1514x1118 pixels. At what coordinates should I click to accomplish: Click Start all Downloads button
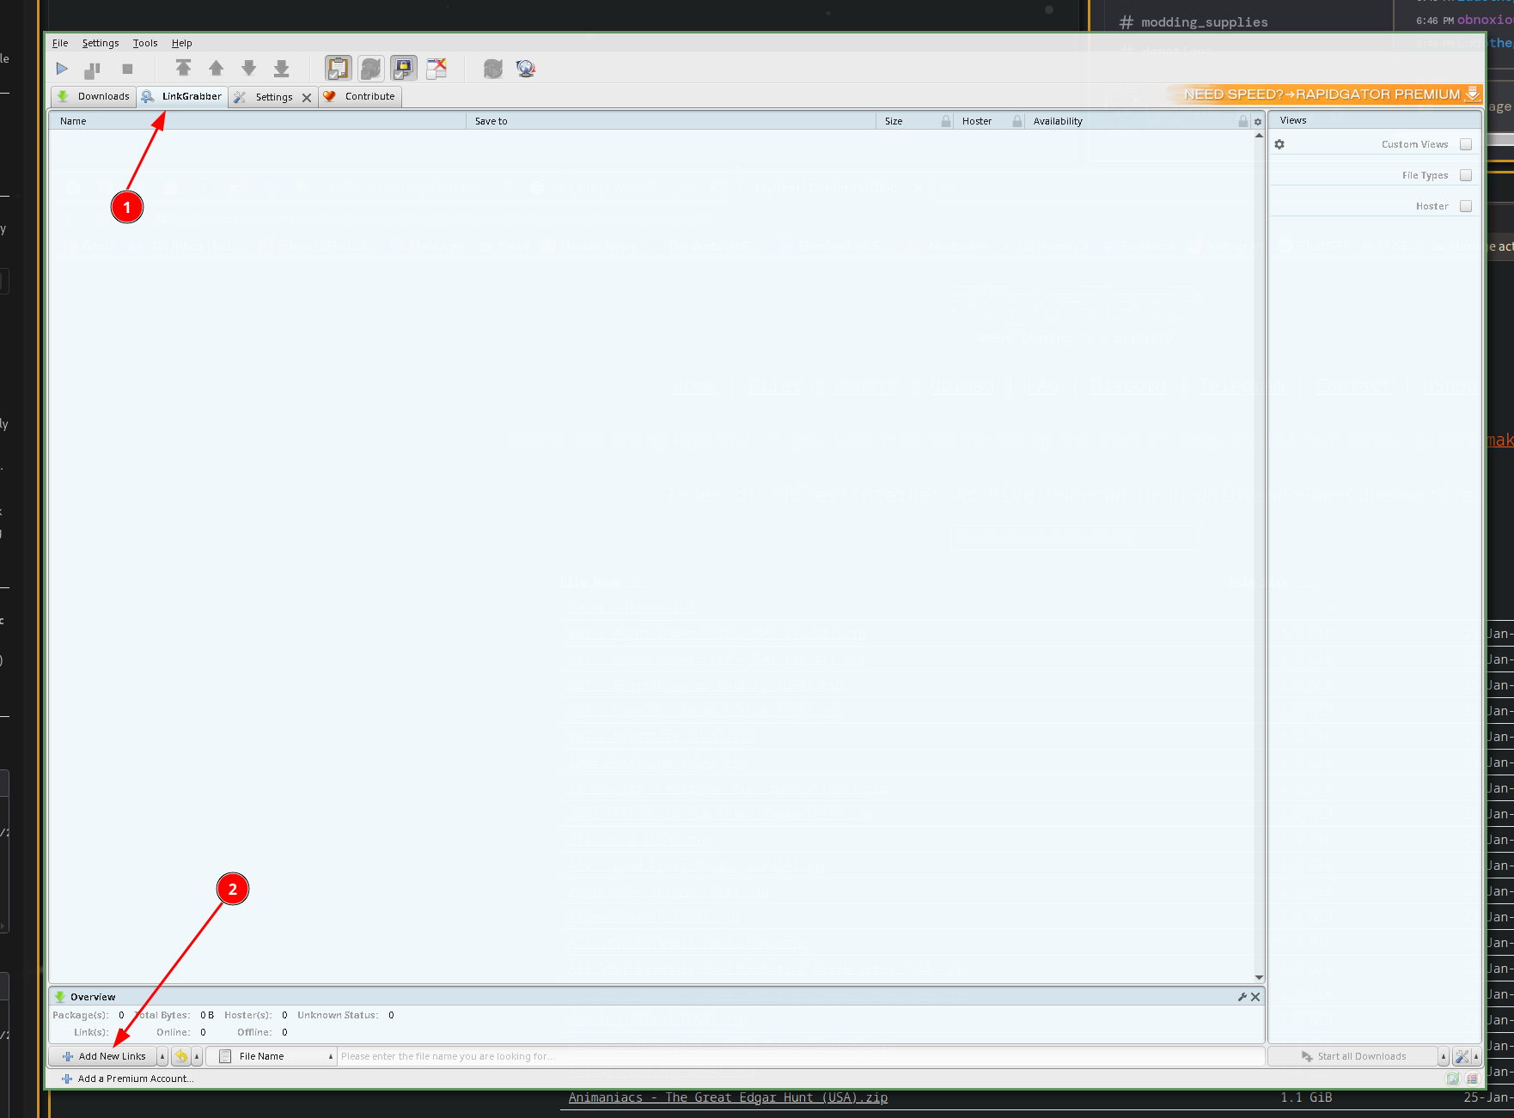(x=1353, y=1056)
